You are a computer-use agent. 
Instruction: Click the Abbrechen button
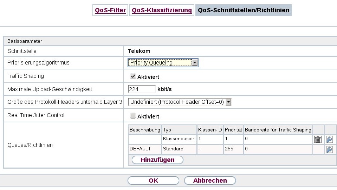pos(210,181)
